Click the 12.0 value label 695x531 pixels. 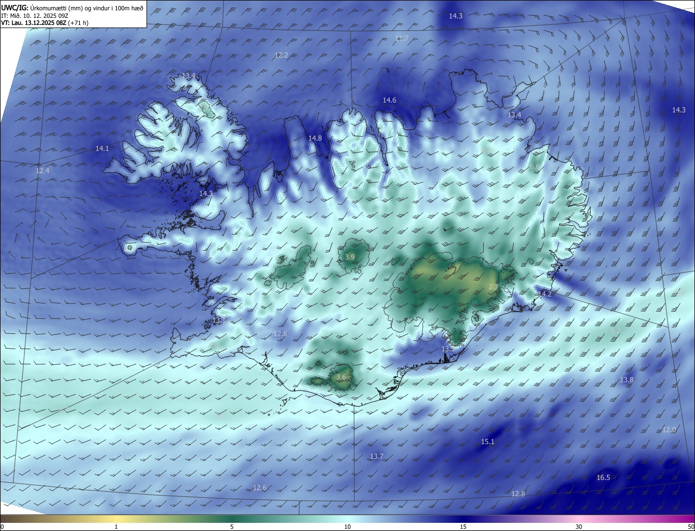[x=669, y=429]
